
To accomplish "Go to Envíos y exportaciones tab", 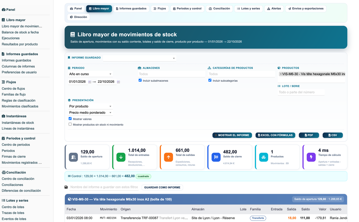I will [306, 9].
